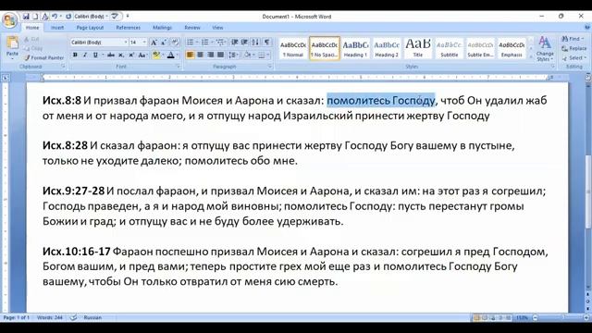This screenshot has width=592, height=333.
Task: Select Format Painter
Action: coord(43,57)
